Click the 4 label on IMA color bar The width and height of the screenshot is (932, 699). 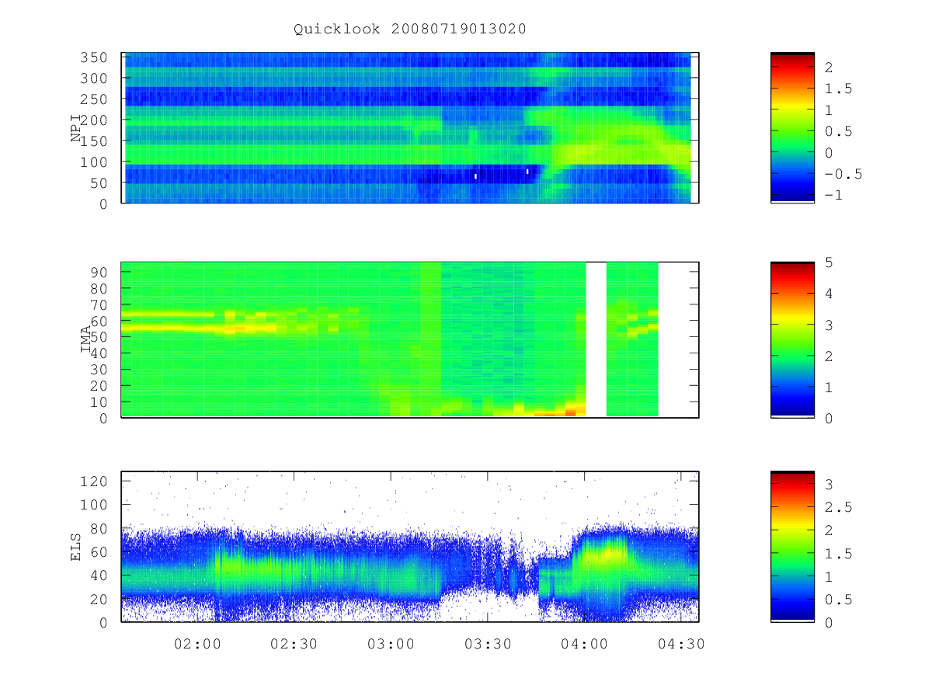point(829,294)
